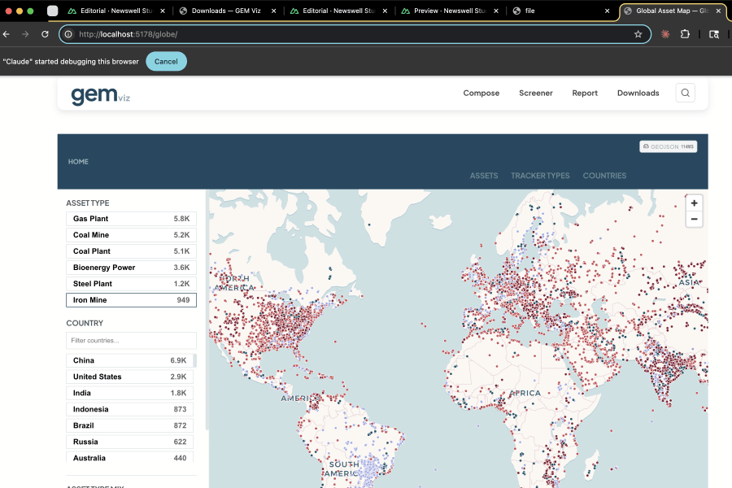Image resolution: width=732 pixels, height=488 pixels.
Task: Click the HOME breadcrumb link
Action: coord(78,162)
